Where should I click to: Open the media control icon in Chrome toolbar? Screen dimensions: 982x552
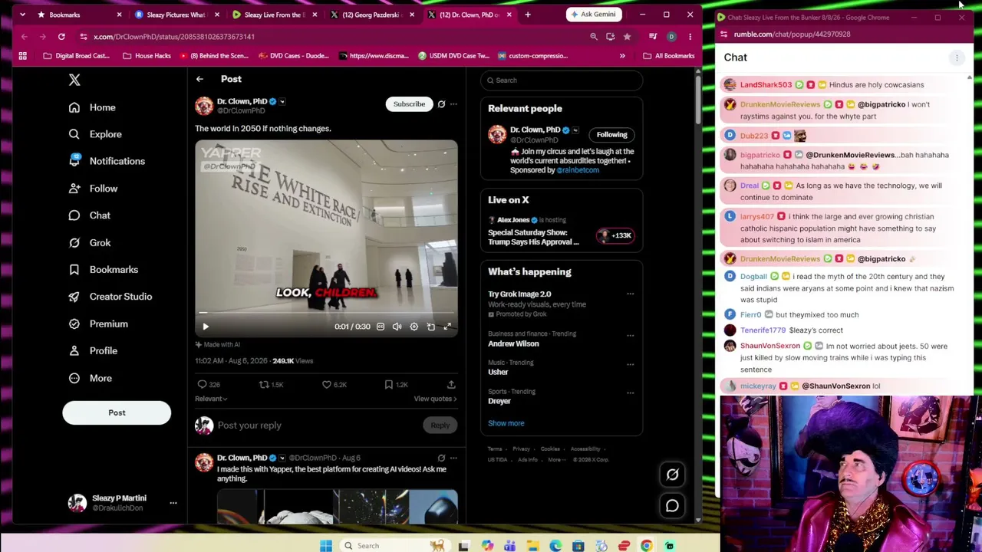pyautogui.click(x=653, y=36)
